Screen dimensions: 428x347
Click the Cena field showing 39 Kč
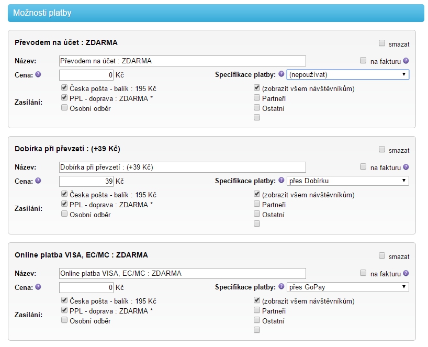pyautogui.click(x=86, y=181)
